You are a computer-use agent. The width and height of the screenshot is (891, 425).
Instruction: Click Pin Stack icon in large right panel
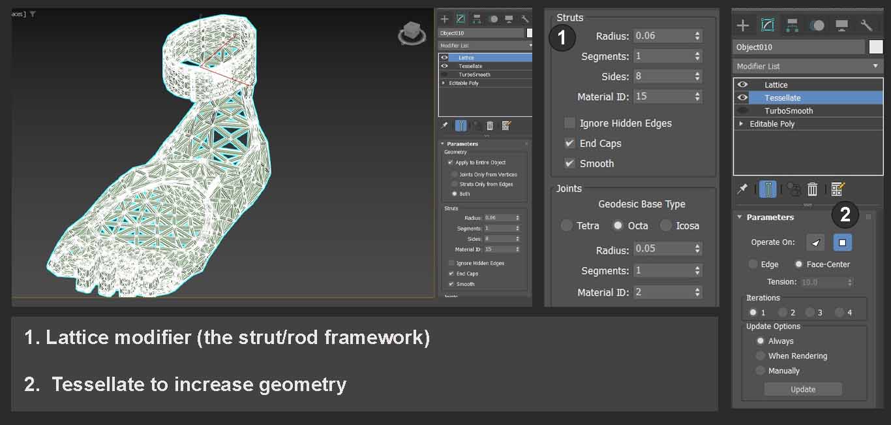tap(742, 189)
